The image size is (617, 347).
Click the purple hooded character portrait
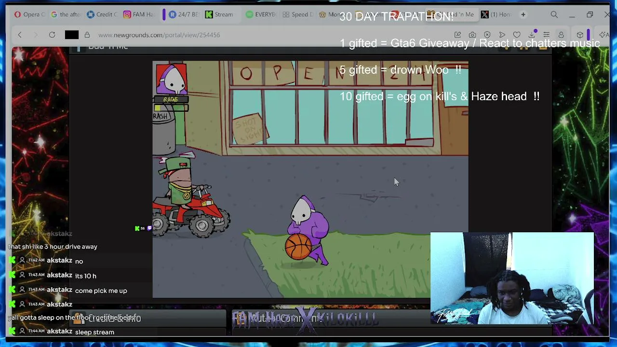(x=171, y=79)
